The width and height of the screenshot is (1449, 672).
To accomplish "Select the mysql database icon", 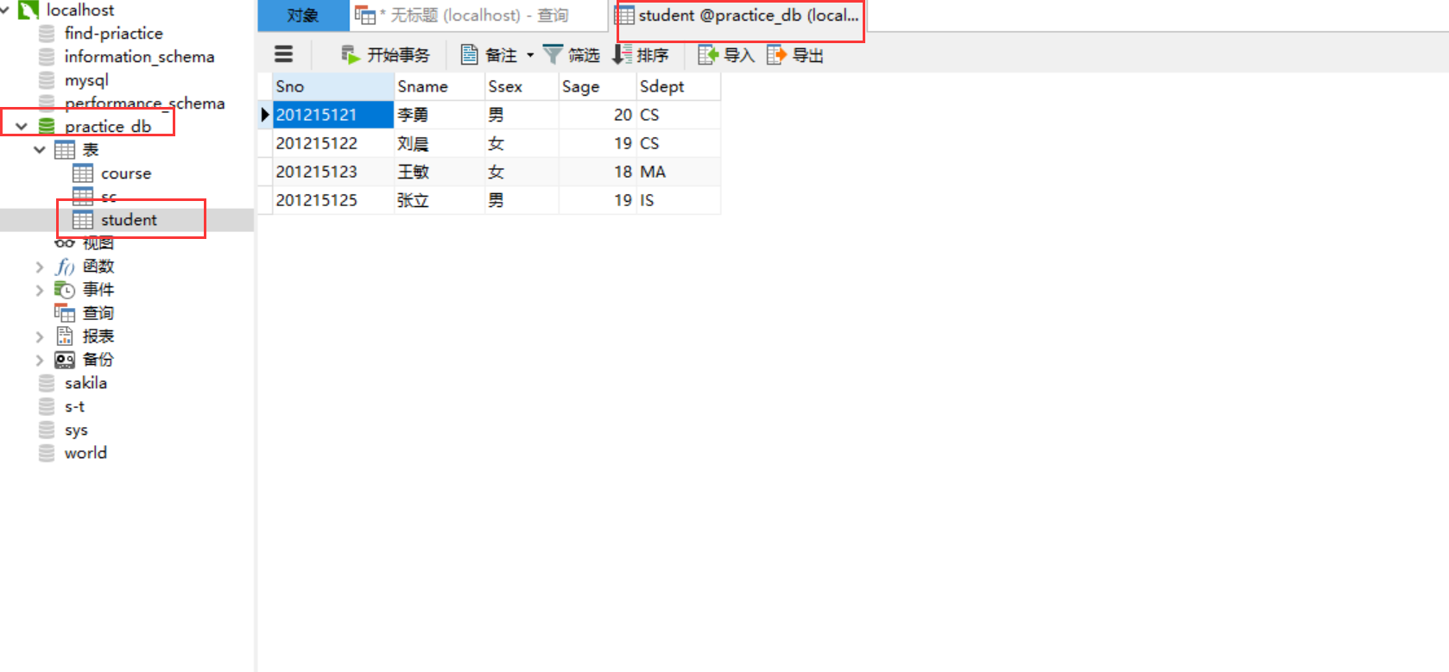I will pyautogui.click(x=47, y=80).
